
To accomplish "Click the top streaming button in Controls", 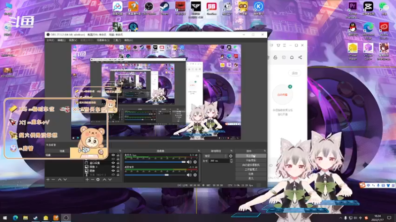I will (x=251, y=156).
